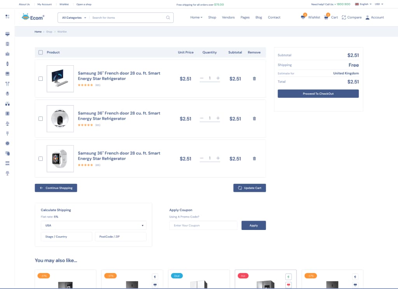Click the headphones category icon in the sidebar
This screenshot has width=398, height=289.
click(x=7, y=103)
